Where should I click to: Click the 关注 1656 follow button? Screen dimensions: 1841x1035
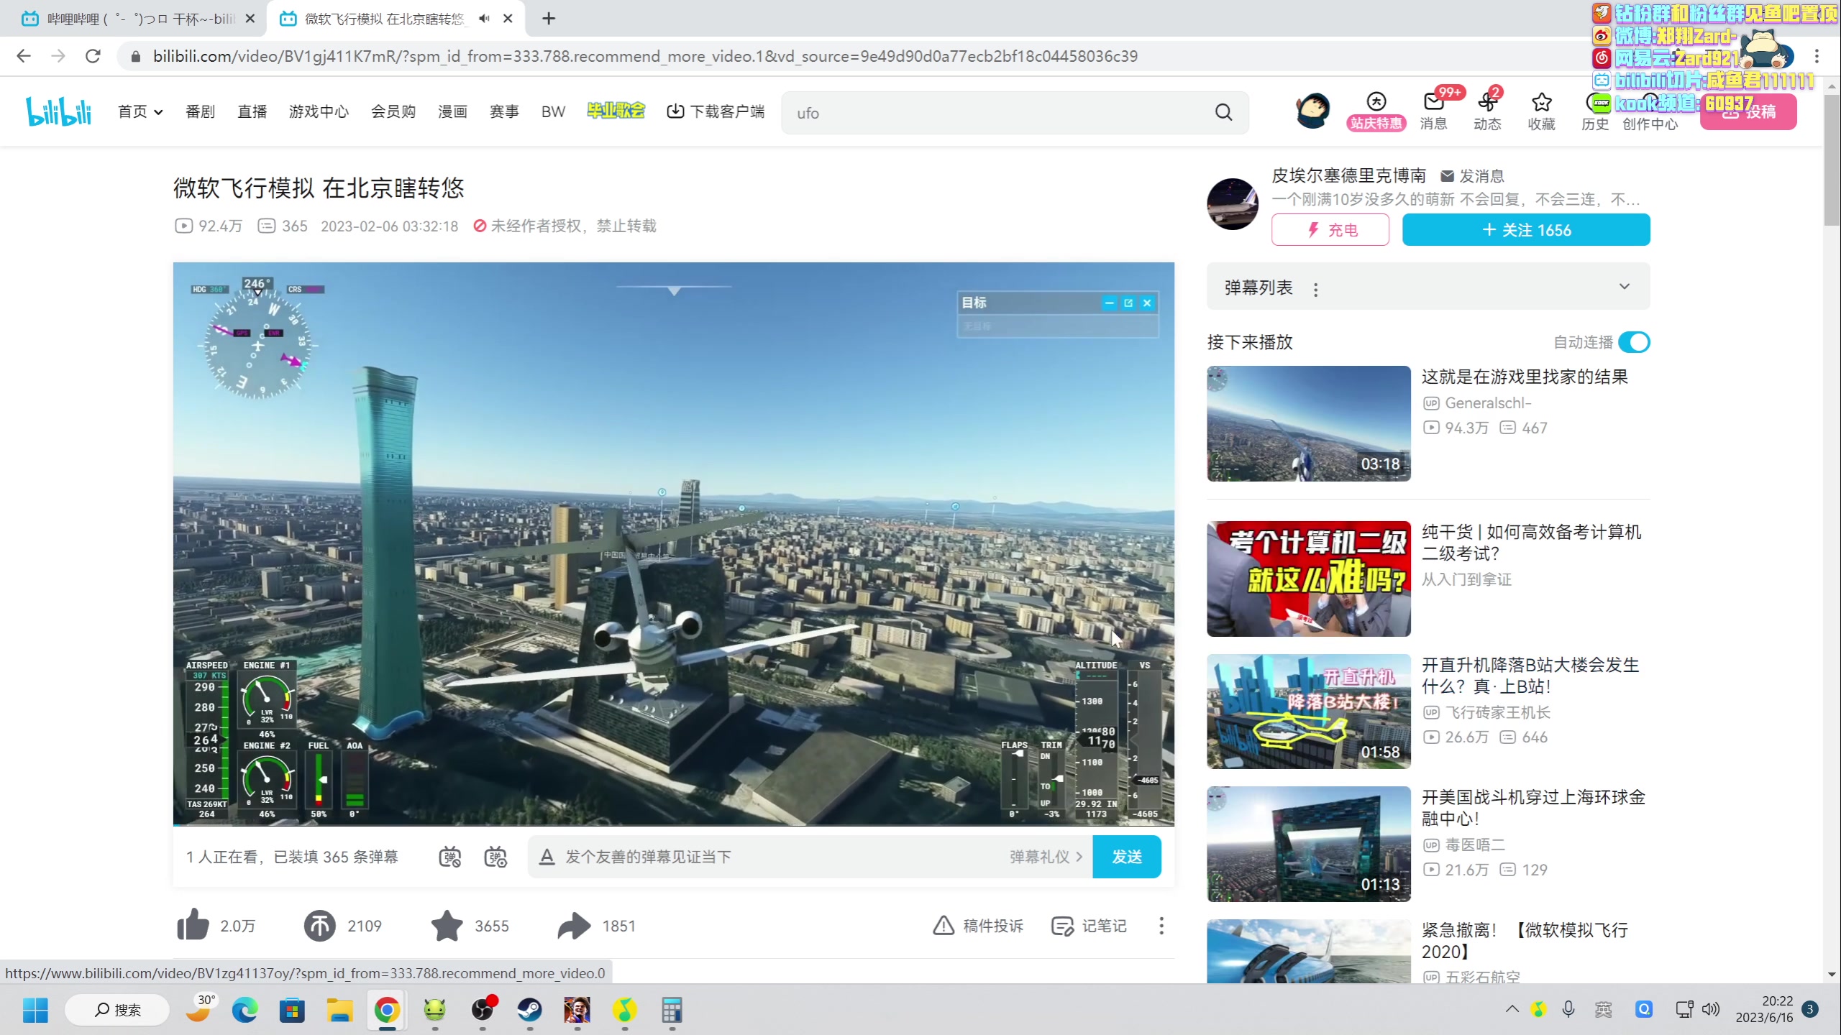(x=1525, y=230)
